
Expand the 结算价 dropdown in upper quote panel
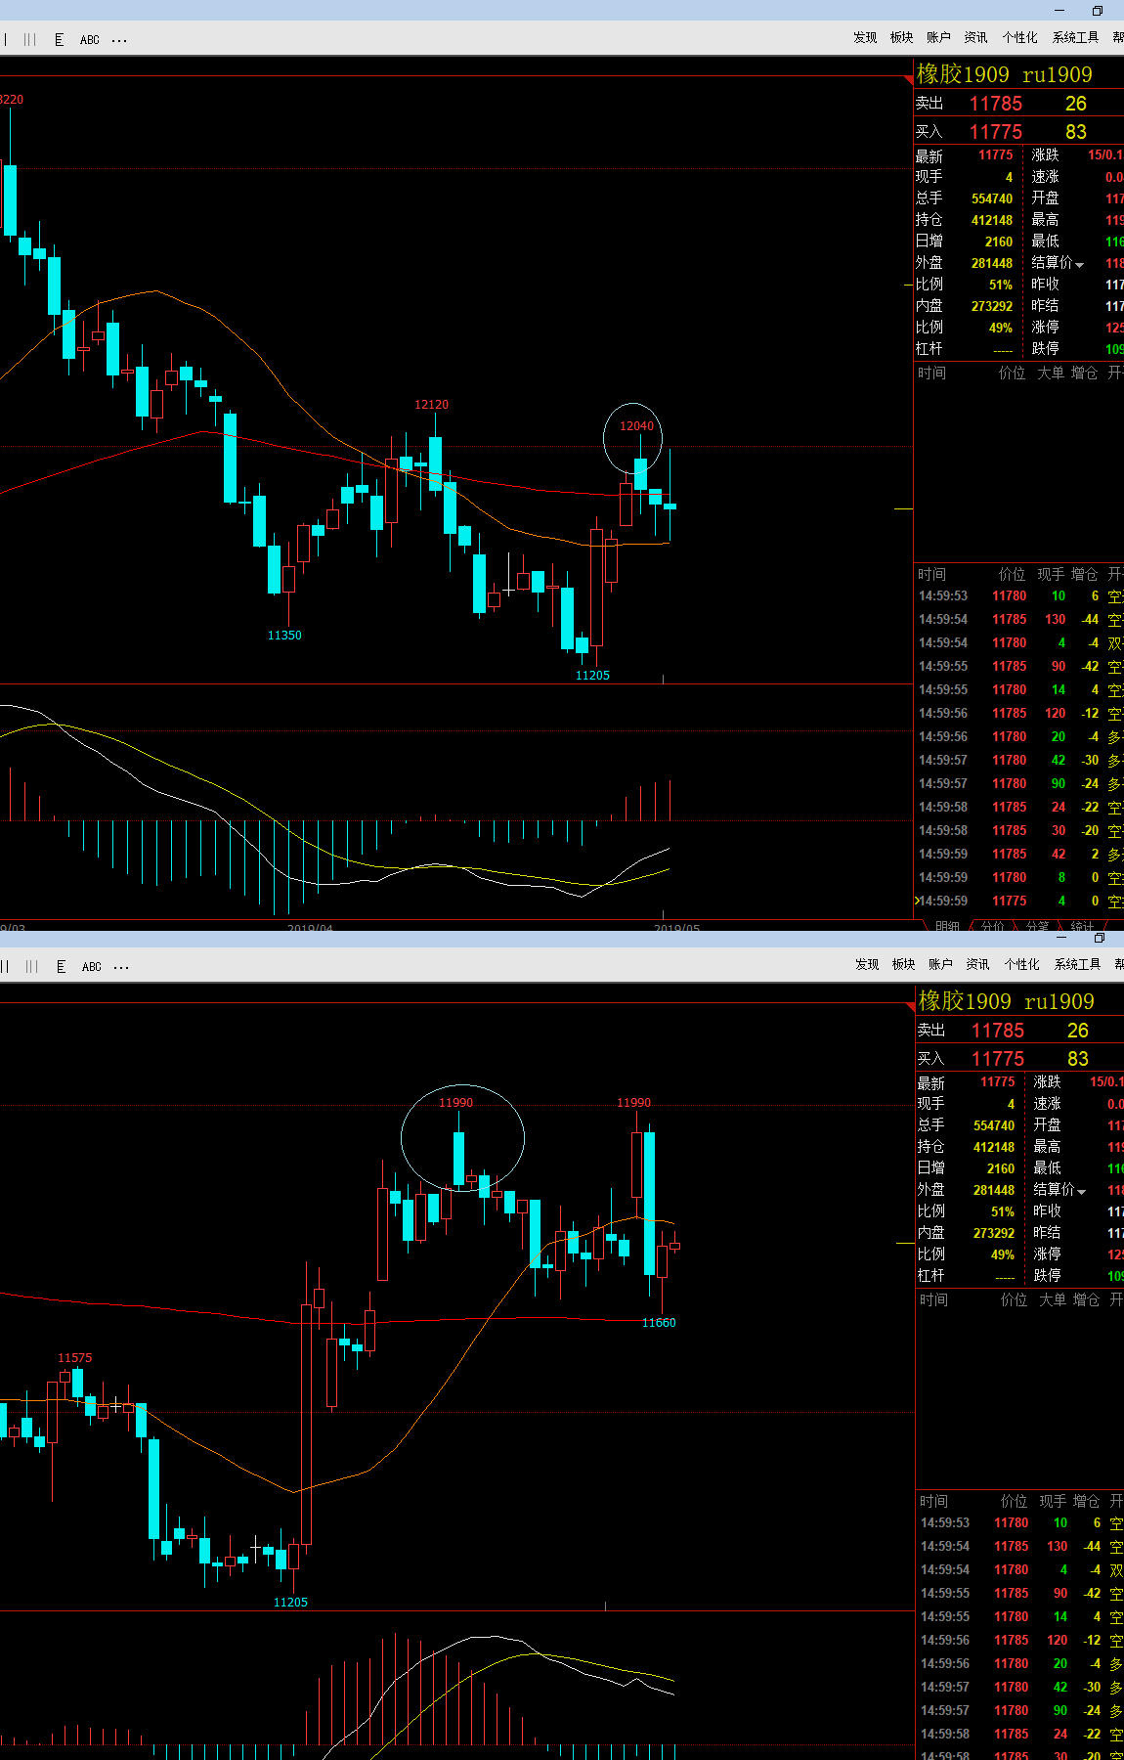1079,264
